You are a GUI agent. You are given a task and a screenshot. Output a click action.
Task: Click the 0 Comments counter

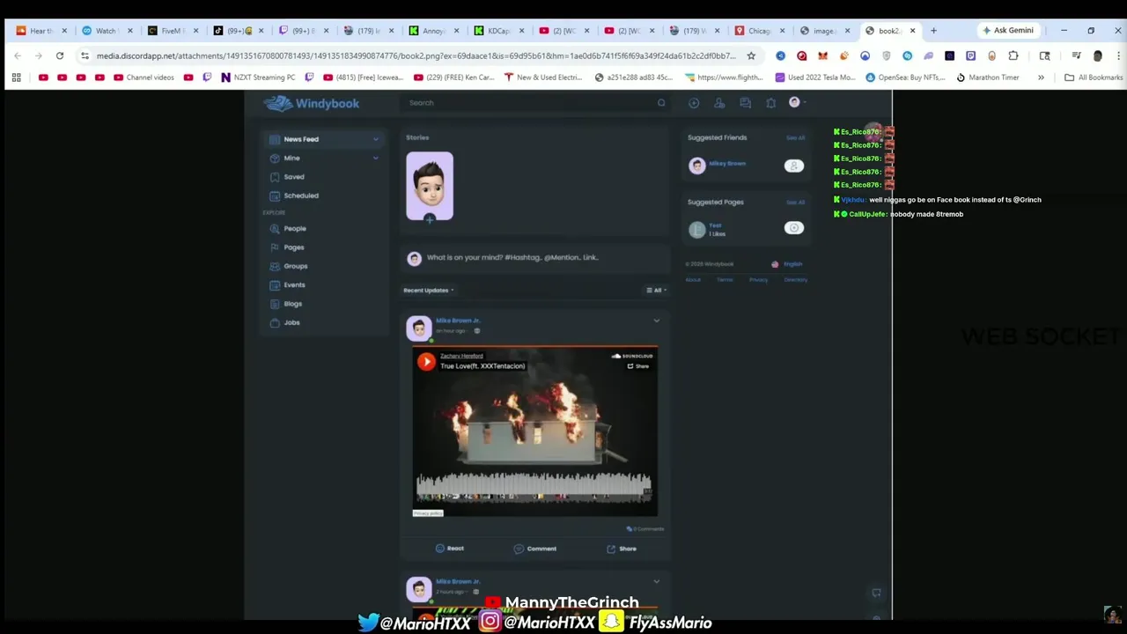(645, 529)
